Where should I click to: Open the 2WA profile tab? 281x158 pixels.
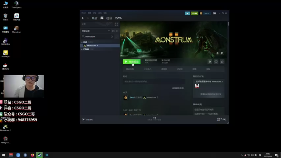(118, 18)
